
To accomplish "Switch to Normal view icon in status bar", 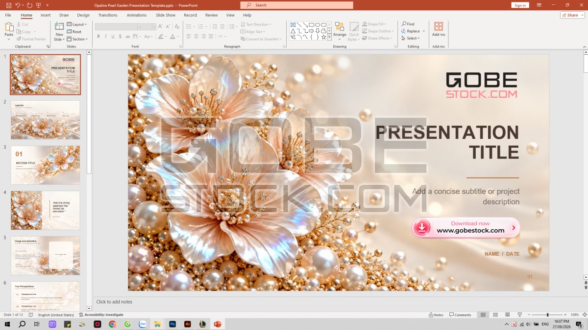I will pyautogui.click(x=483, y=315).
